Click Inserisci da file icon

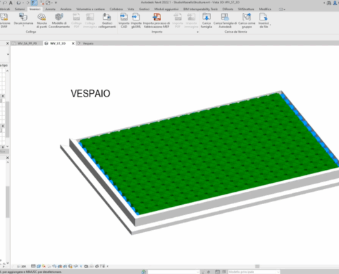[263, 17]
